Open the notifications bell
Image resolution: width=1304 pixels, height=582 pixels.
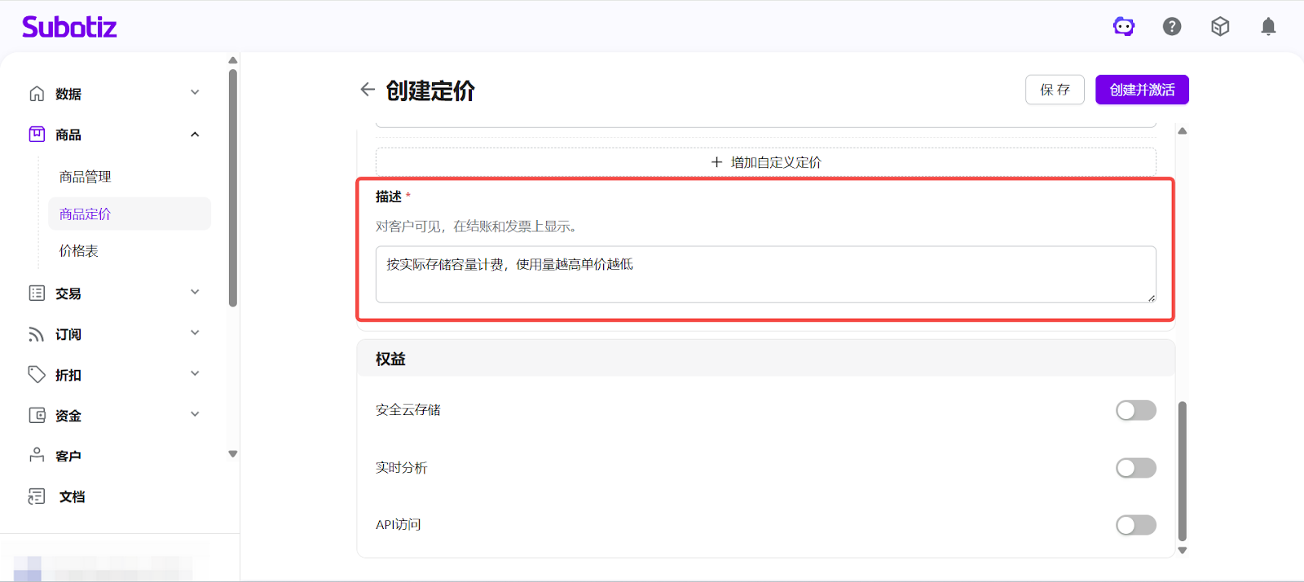click(x=1268, y=27)
